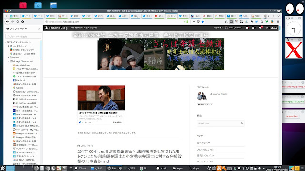Open the smiling man ad thumbnail
The height and width of the screenshot is (171, 305).
coord(101,98)
